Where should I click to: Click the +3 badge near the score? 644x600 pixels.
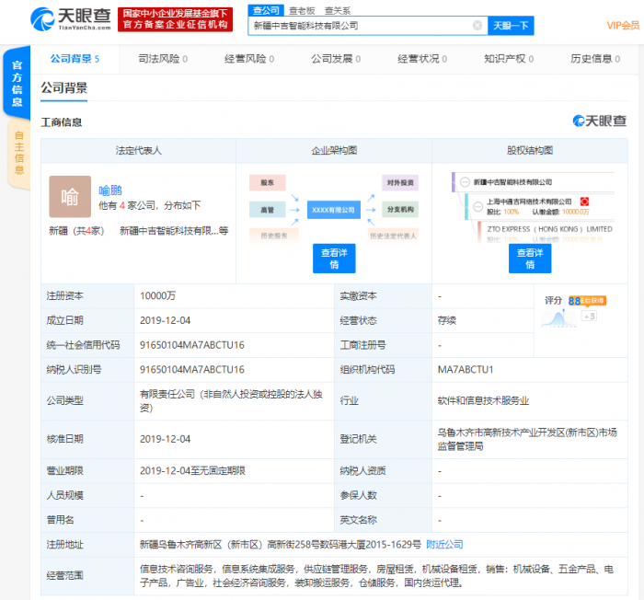[x=588, y=317]
